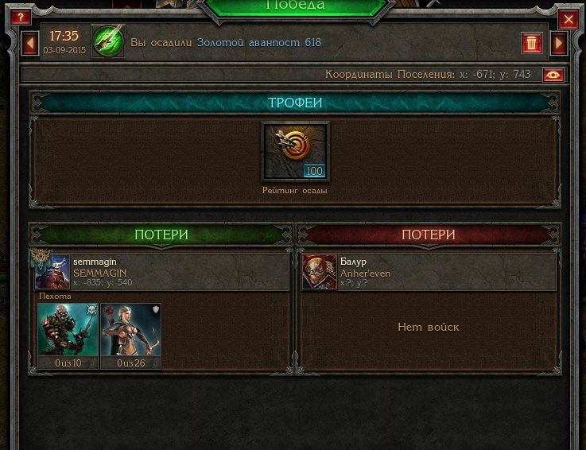Open semmagin player avatar
Image resolution: width=586 pixels, height=450 pixels.
52,272
